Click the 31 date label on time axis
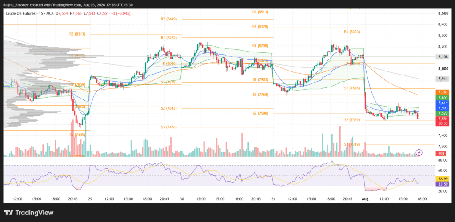 [273, 199]
